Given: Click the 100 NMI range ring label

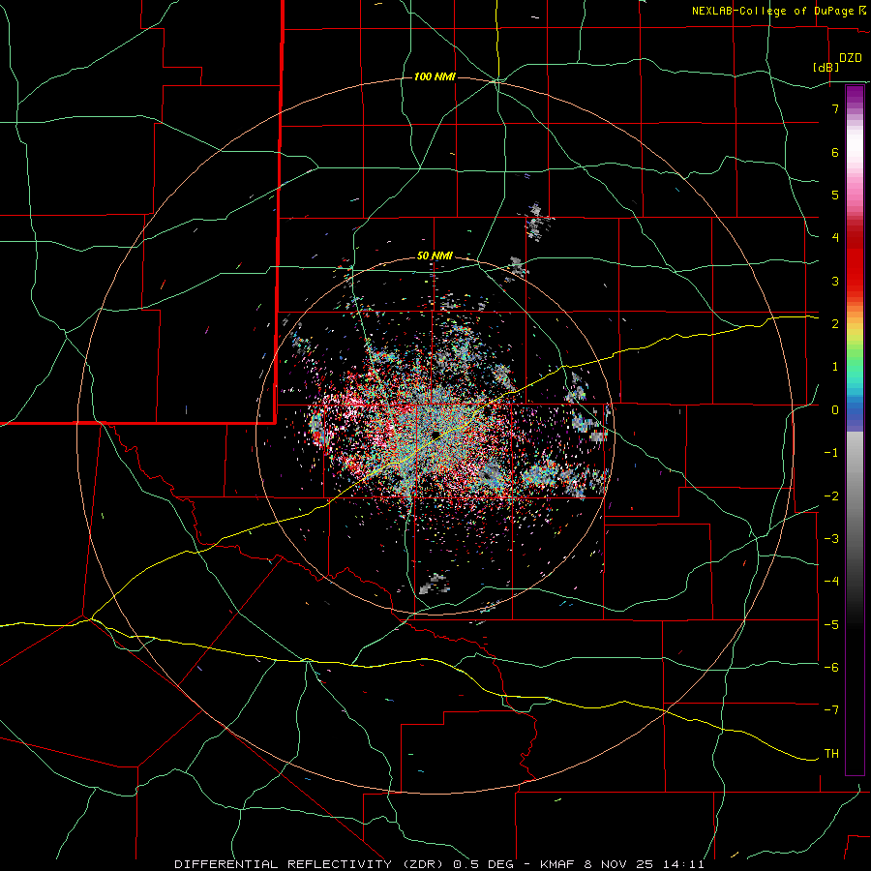Looking at the screenshot, I should (x=435, y=76).
